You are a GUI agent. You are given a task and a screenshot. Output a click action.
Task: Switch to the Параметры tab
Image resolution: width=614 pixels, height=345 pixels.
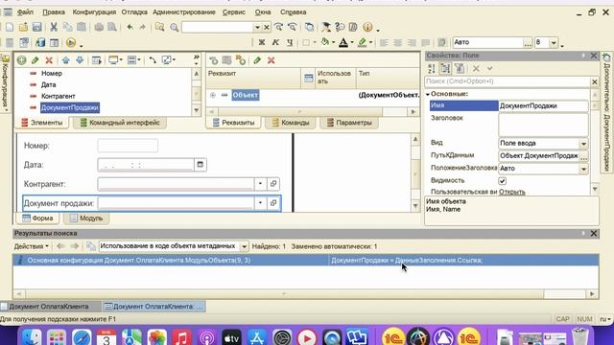pyautogui.click(x=349, y=123)
